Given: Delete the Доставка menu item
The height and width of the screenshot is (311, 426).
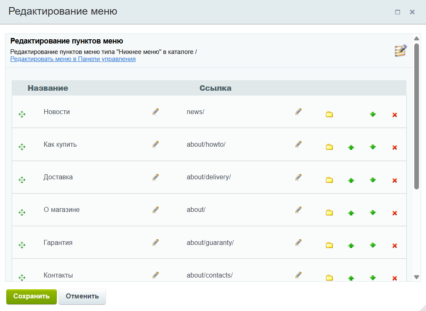Looking at the screenshot, I should pos(395,181).
